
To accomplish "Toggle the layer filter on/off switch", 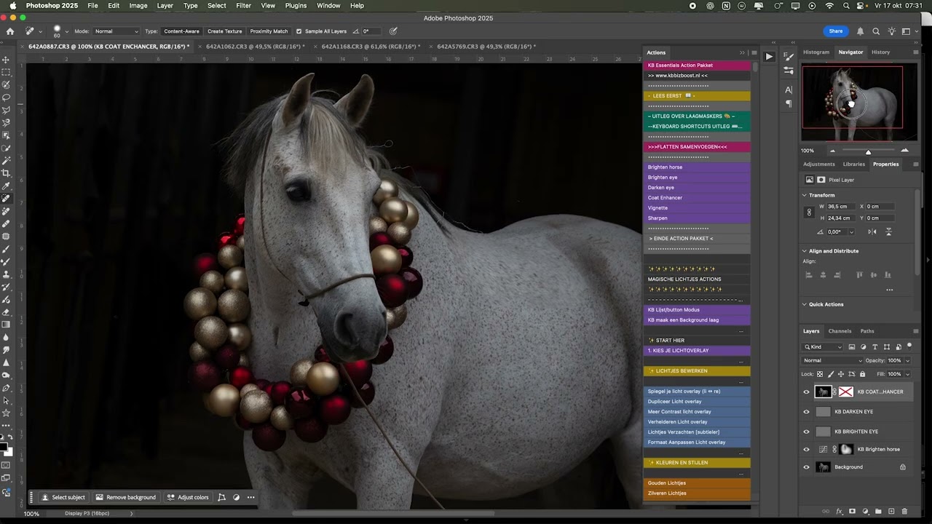I will coord(909,346).
